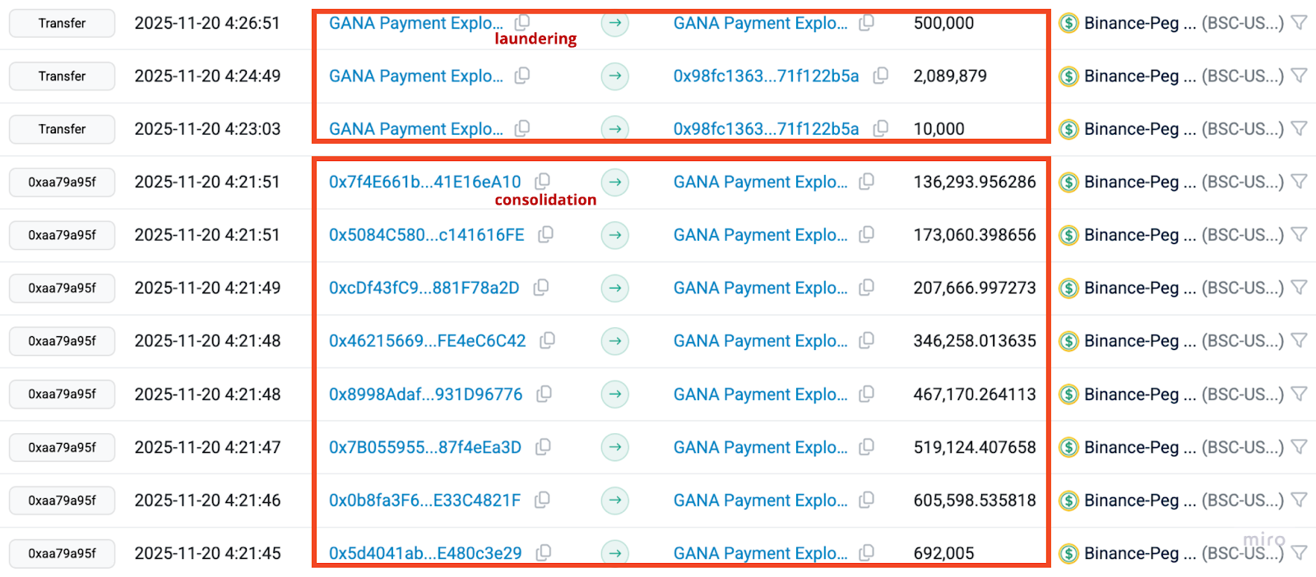
Task: Select the amount 2,089,879
Action: (x=950, y=76)
